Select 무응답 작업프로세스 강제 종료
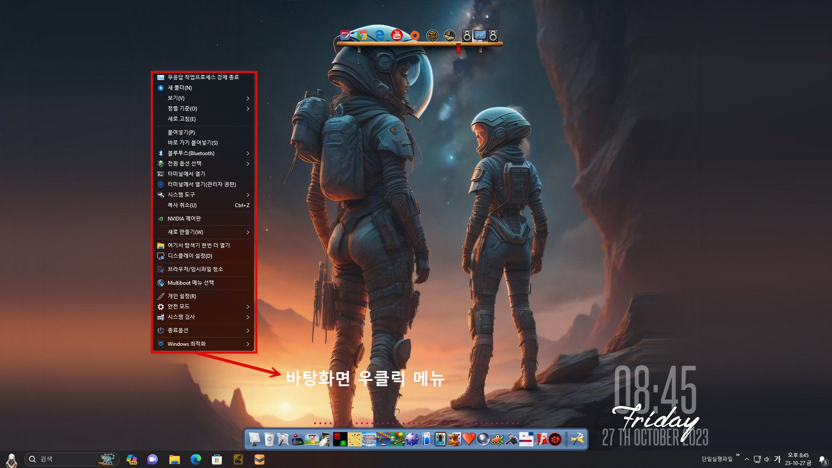 [203, 77]
